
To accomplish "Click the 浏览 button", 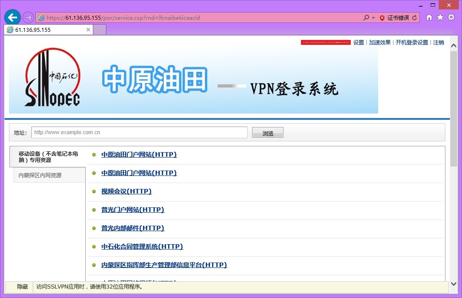I will tap(267, 133).
